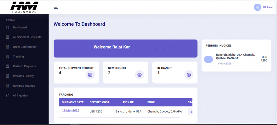Open the Hi, Rajat profile dropdown
Image resolution: width=277 pixels, height=125 pixels.
pyautogui.click(x=268, y=7)
